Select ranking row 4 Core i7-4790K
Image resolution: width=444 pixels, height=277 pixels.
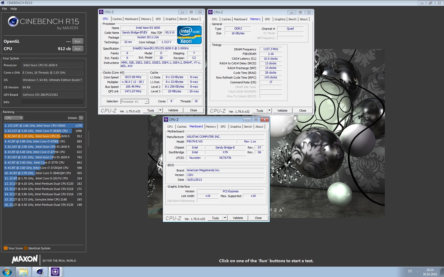(x=43, y=141)
